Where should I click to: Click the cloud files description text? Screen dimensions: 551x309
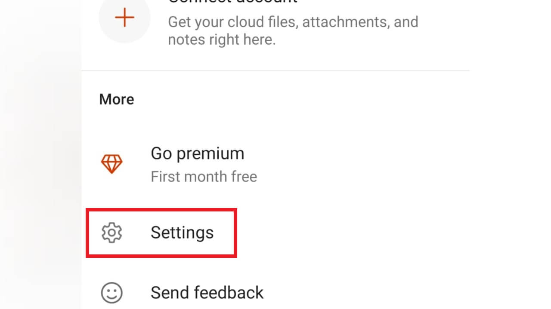[293, 31]
